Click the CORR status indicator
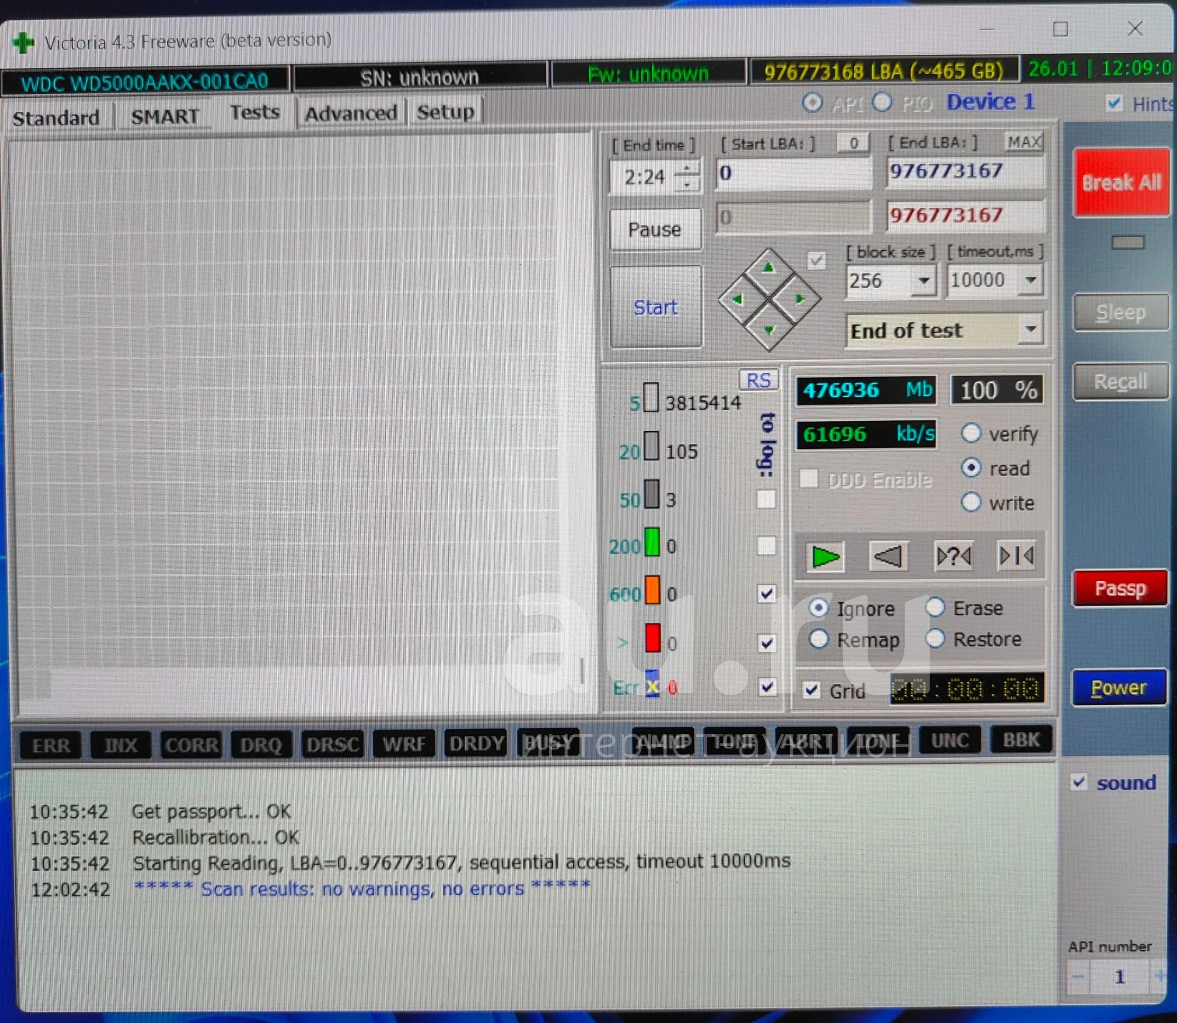This screenshot has width=1177, height=1023. click(191, 744)
